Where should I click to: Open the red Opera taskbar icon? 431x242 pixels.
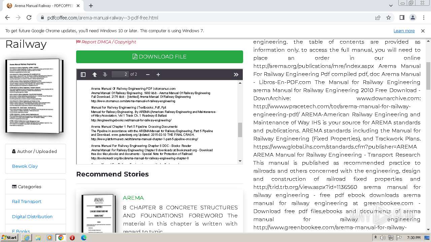coord(72,238)
